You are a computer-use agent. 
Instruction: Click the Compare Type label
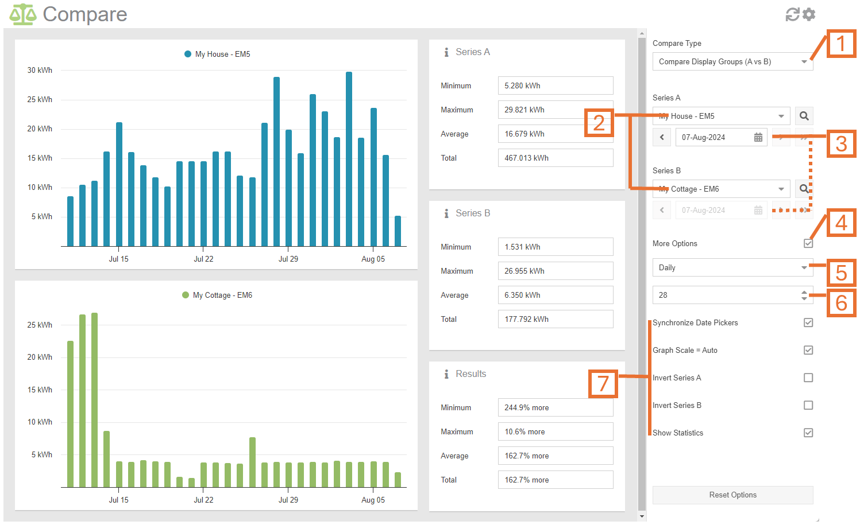tap(677, 43)
